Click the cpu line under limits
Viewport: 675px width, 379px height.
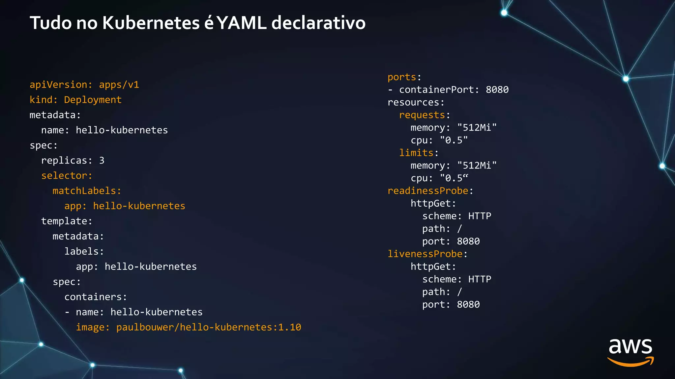pyautogui.click(x=439, y=178)
